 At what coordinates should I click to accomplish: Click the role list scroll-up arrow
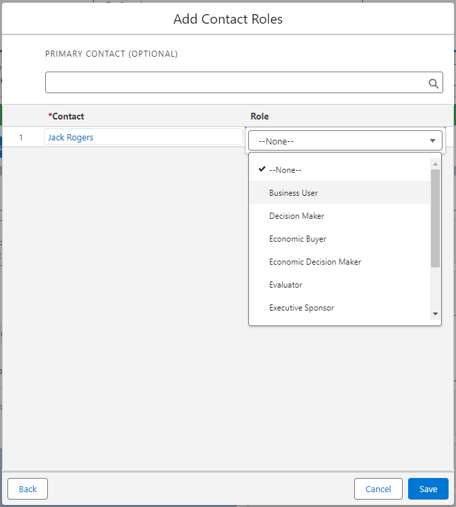[435, 164]
